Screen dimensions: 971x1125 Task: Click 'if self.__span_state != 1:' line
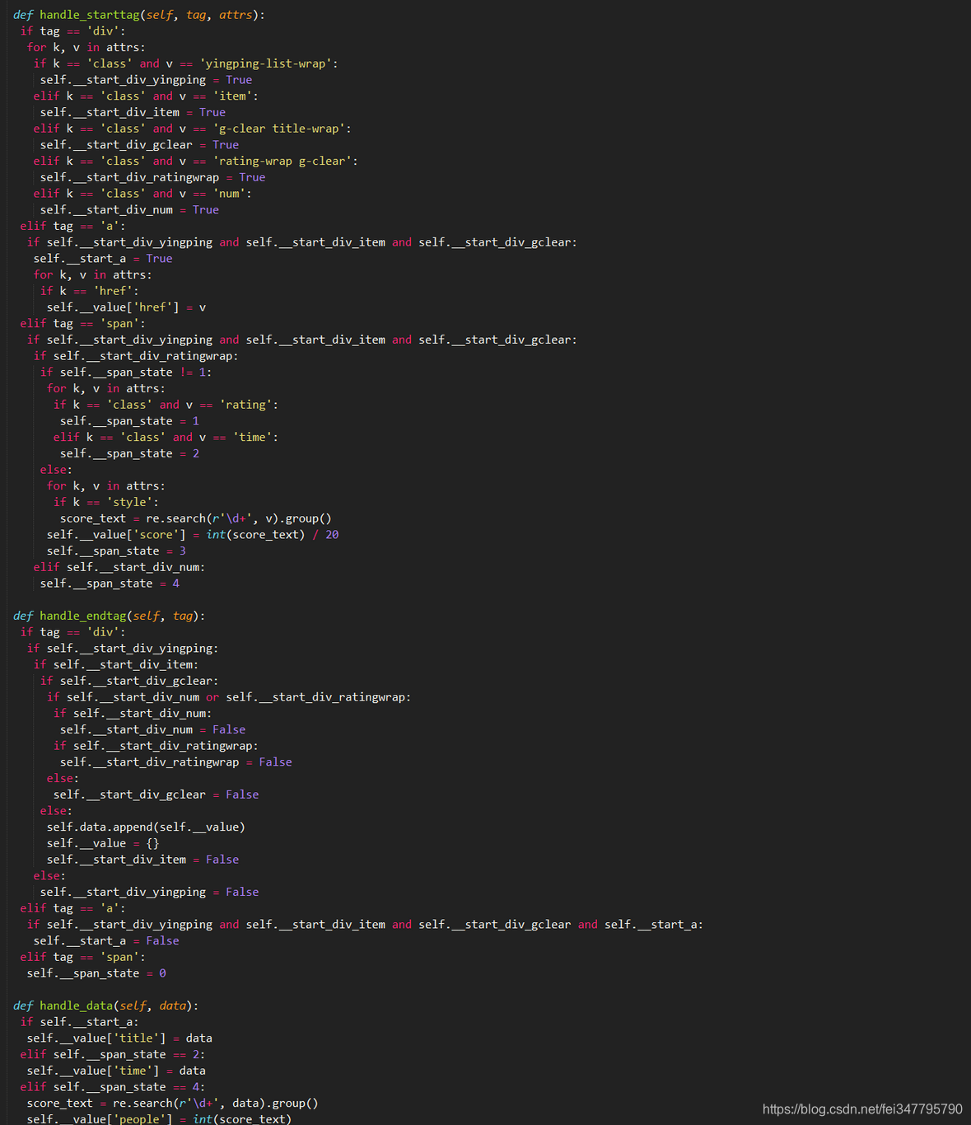(x=126, y=372)
